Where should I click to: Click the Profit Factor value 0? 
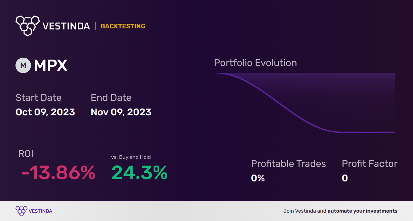[345, 178]
